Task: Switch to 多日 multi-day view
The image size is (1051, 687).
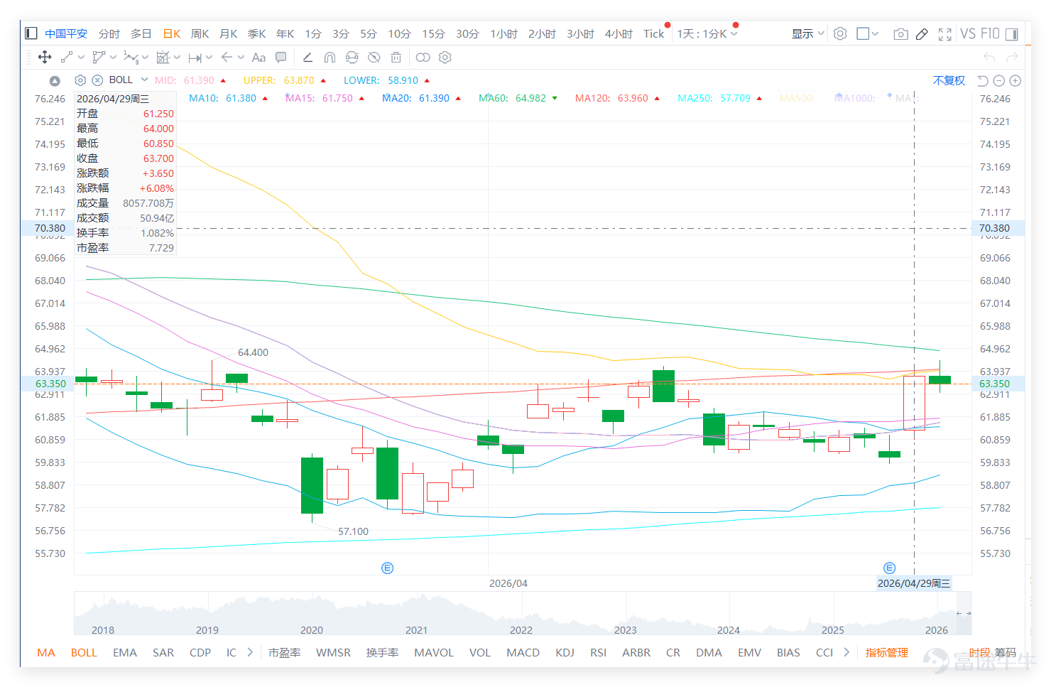Action: 141,33
